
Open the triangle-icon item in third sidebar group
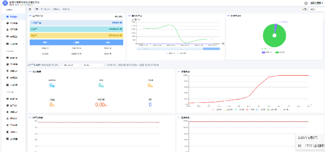[x=13, y=118]
